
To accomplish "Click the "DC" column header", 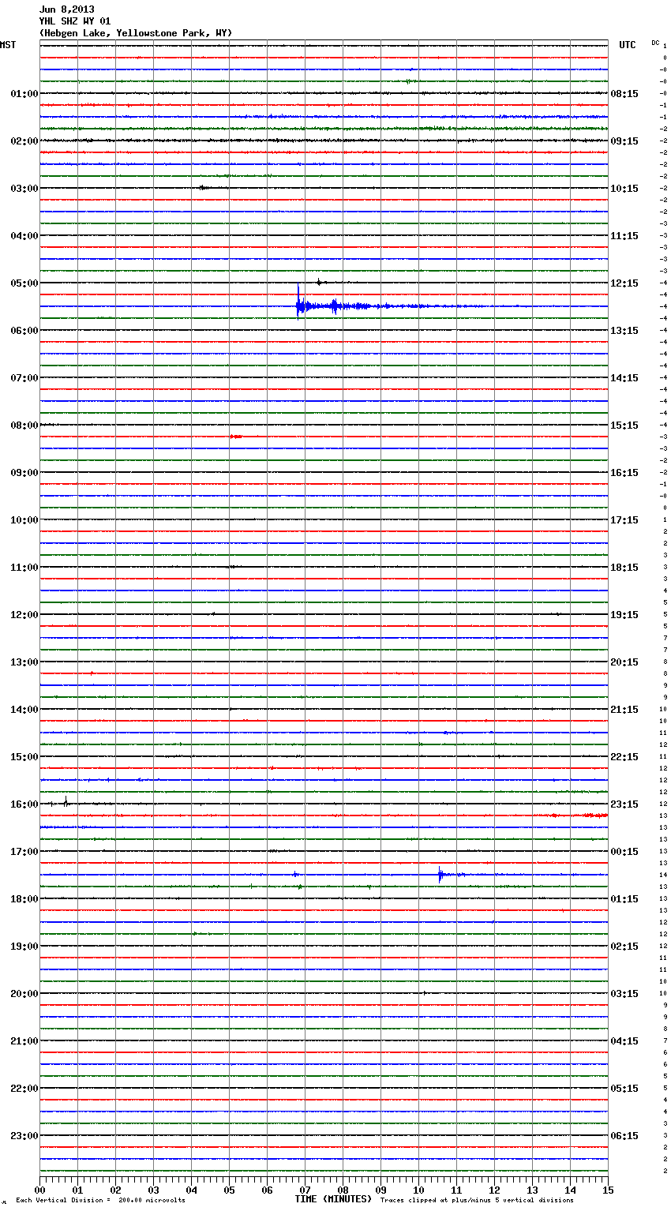I will click(655, 43).
